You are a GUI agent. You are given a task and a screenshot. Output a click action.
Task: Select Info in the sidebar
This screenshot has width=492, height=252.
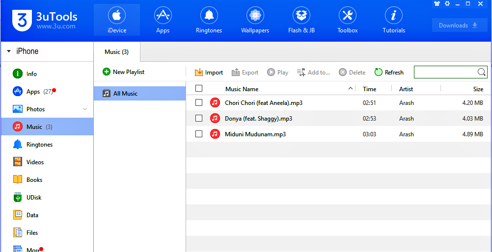click(x=47, y=74)
